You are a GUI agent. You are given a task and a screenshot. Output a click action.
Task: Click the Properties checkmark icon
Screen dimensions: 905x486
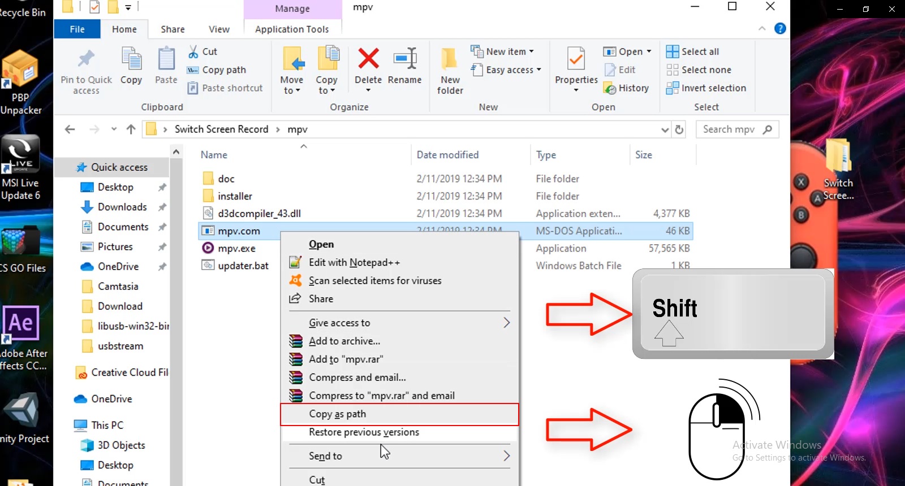tap(576, 59)
